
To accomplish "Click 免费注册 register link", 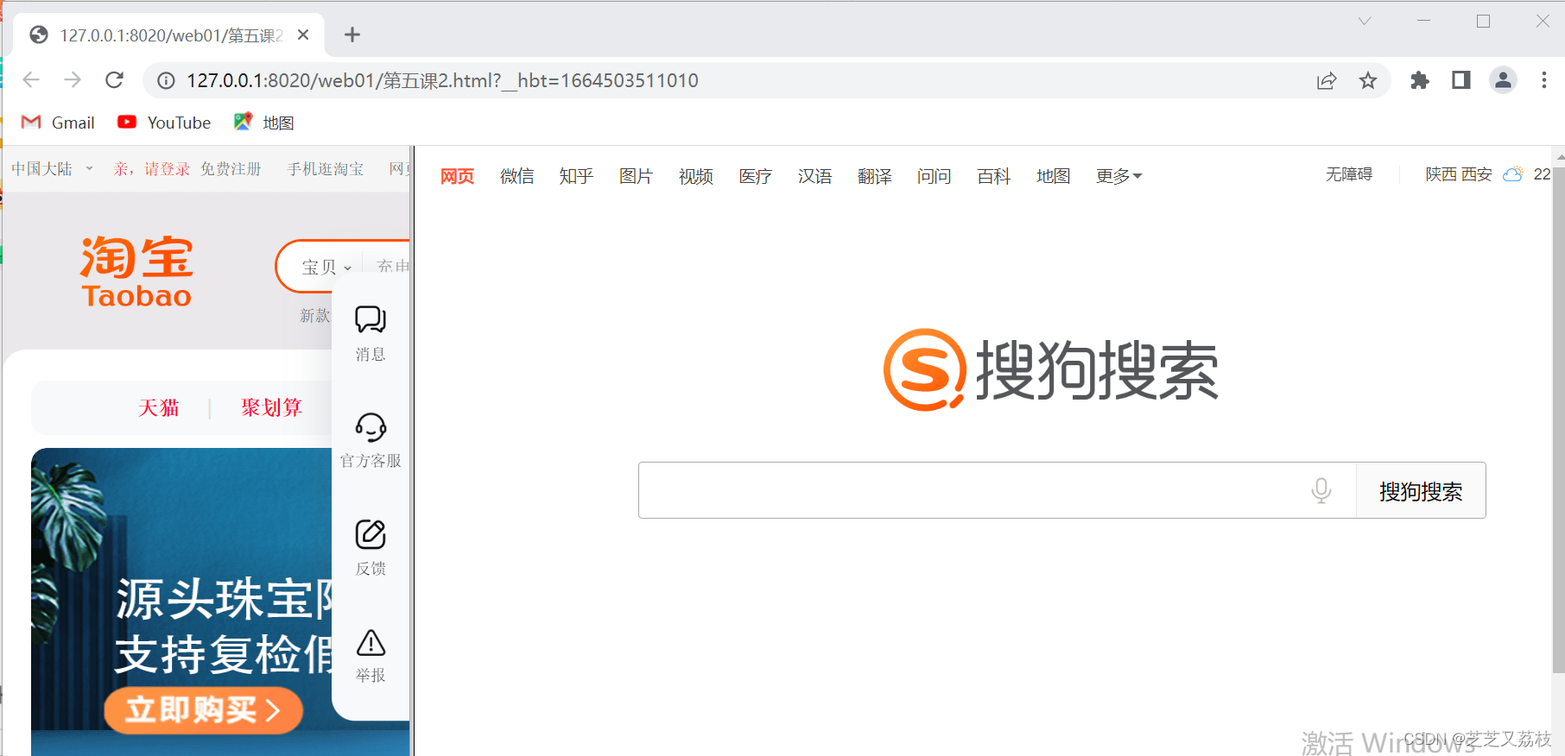I will 231,169.
